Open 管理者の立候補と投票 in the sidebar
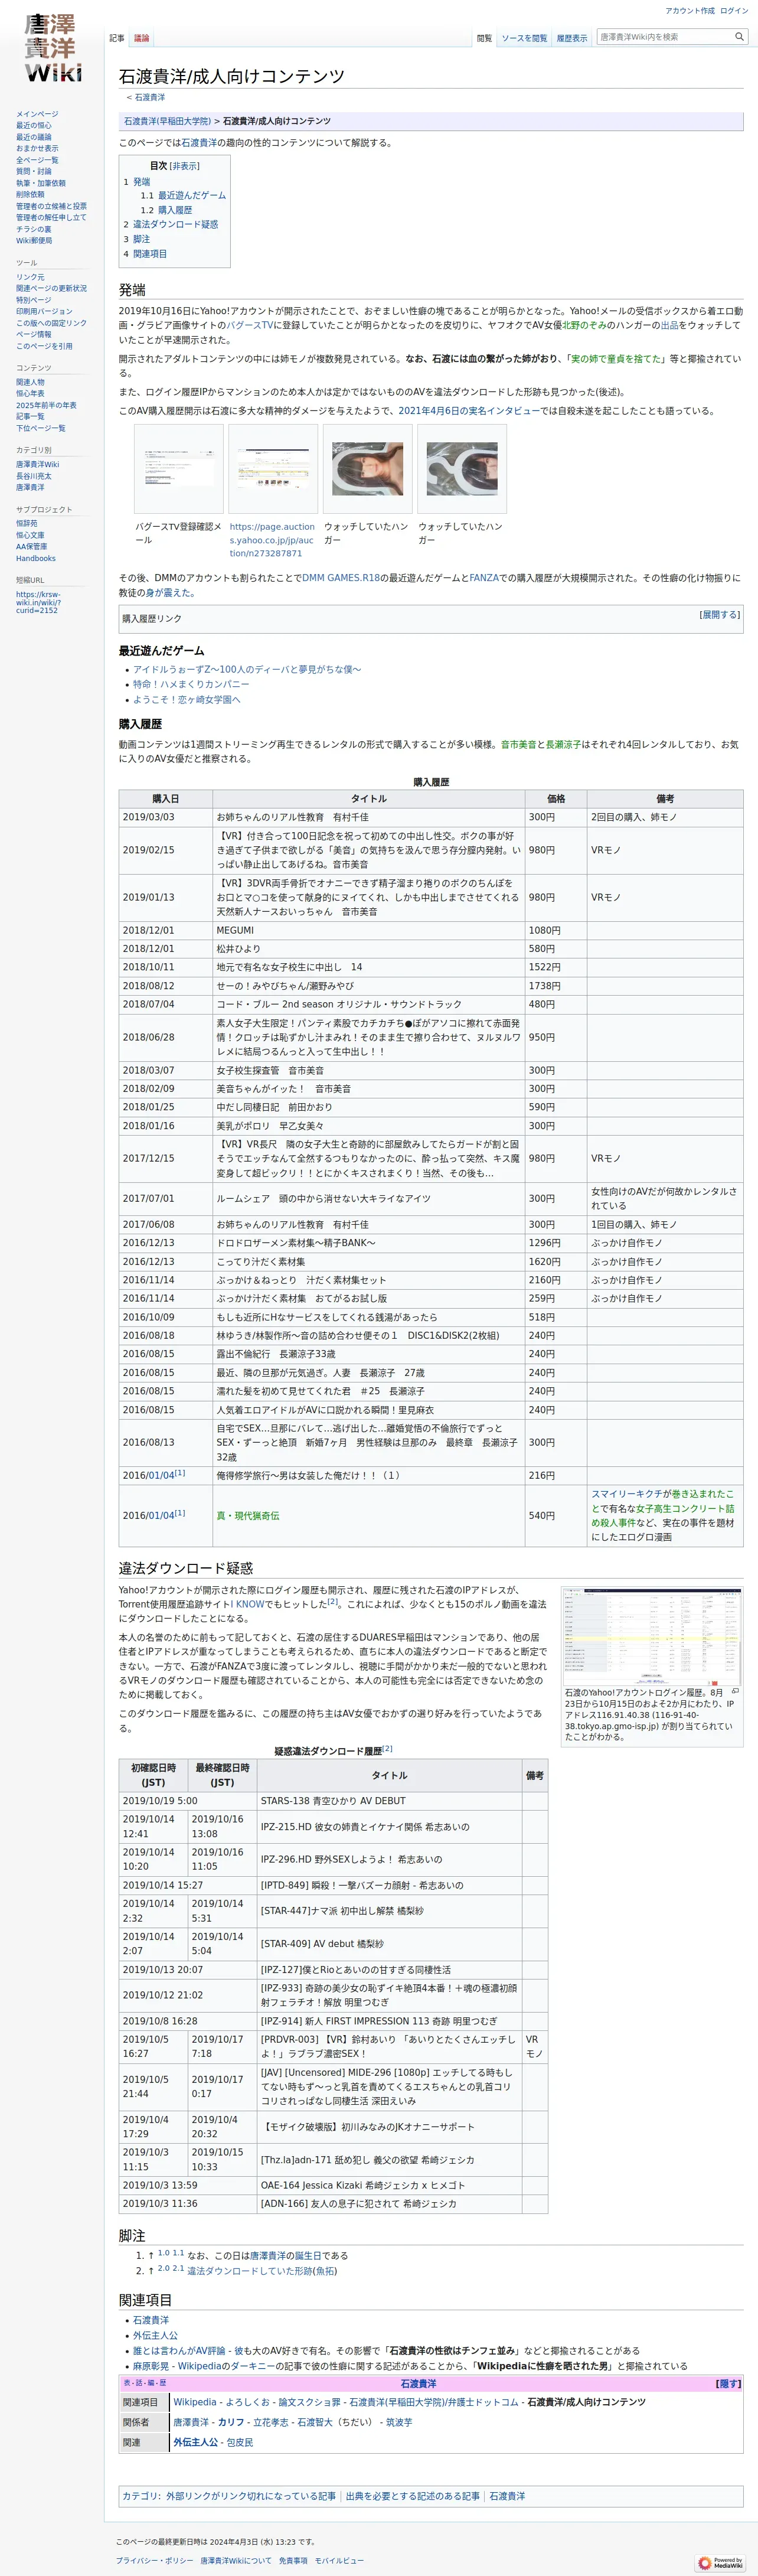This screenshot has height=2576, width=758. 51,206
